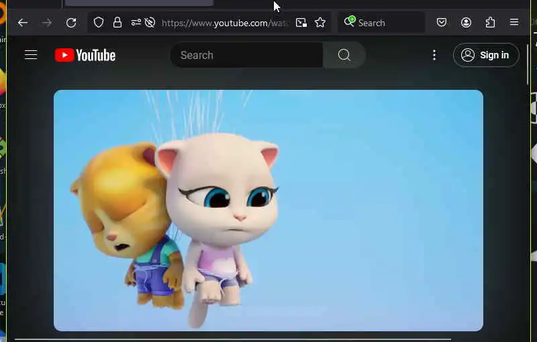Bookmark this page with star icon

point(320,23)
